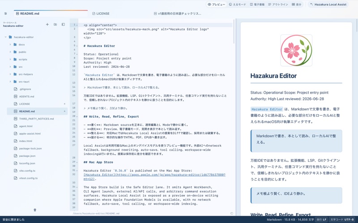The image size is (358, 223).
Task: Fold the Mac App Store section at line 29
Action: point(77,162)
